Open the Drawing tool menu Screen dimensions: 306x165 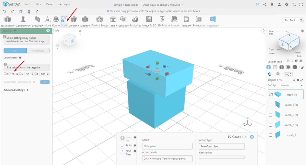(x=37, y=21)
